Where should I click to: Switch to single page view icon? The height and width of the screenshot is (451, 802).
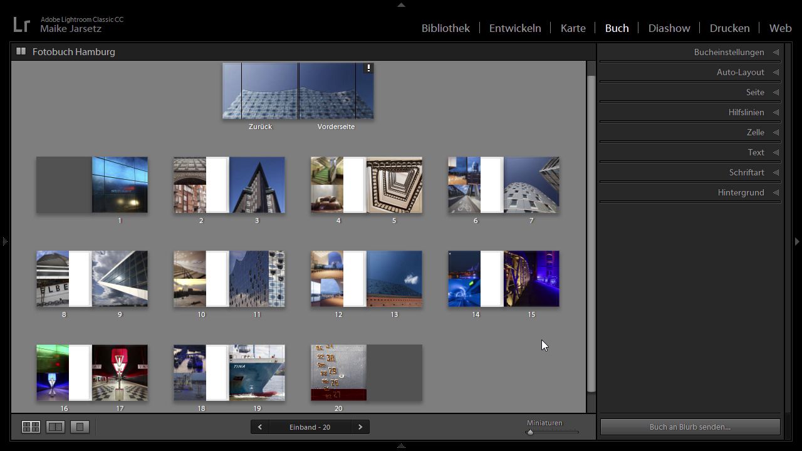(x=80, y=427)
